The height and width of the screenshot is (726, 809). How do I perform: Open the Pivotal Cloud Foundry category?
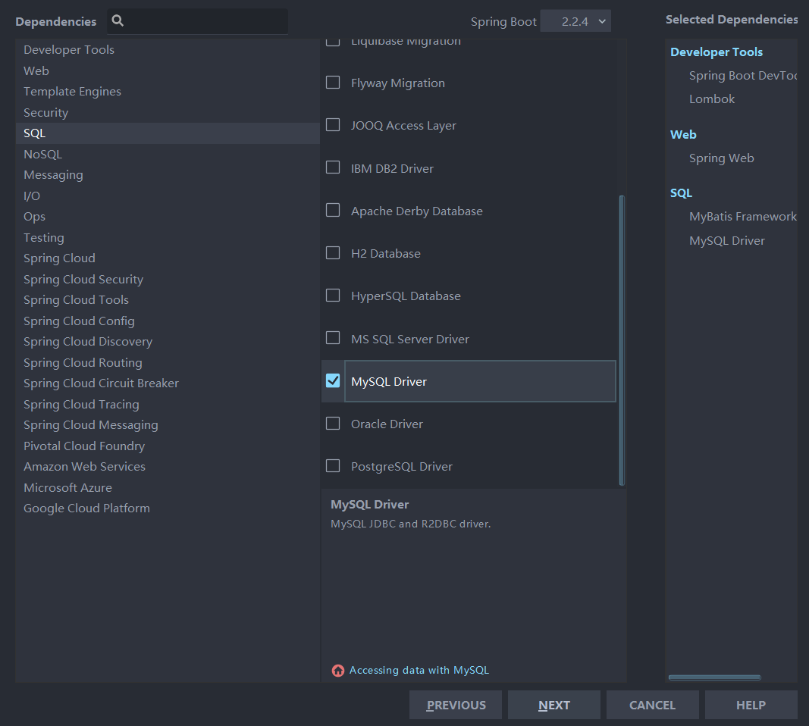pos(168,446)
